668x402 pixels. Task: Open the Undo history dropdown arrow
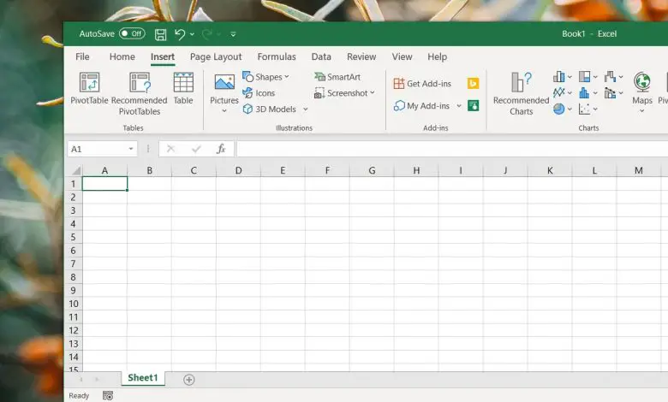(192, 34)
